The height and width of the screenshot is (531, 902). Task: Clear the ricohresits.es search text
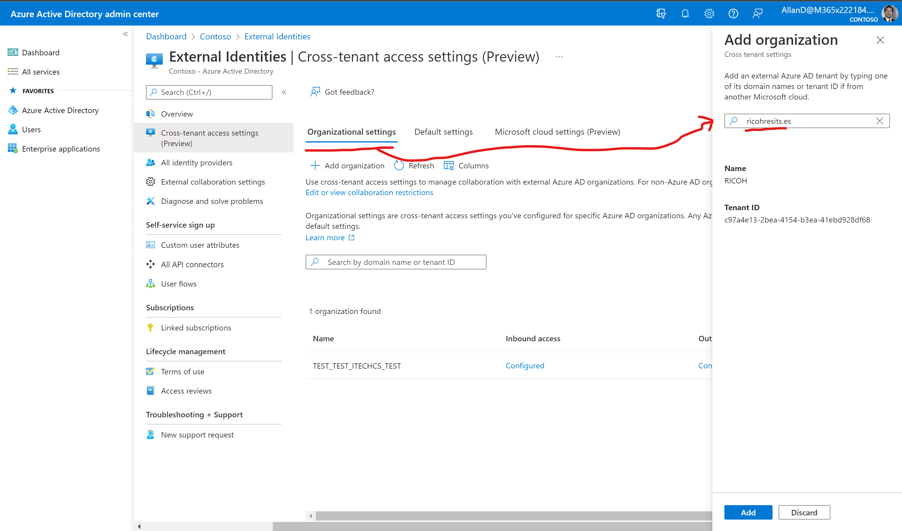click(x=880, y=121)
